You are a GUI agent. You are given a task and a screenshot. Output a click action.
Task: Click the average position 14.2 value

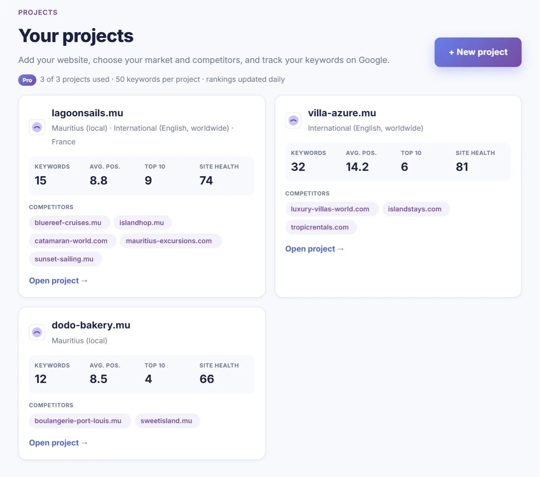357,167
